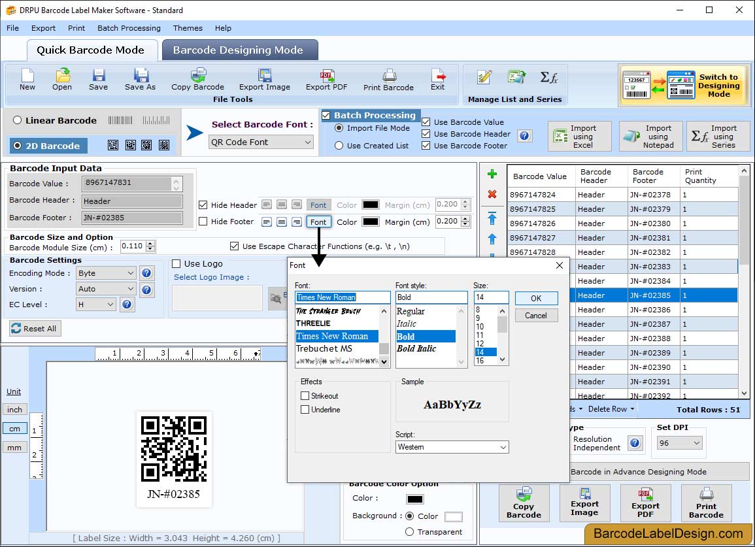
Task: Click the pencil edit list icon
Action: [x=484, y=77]
